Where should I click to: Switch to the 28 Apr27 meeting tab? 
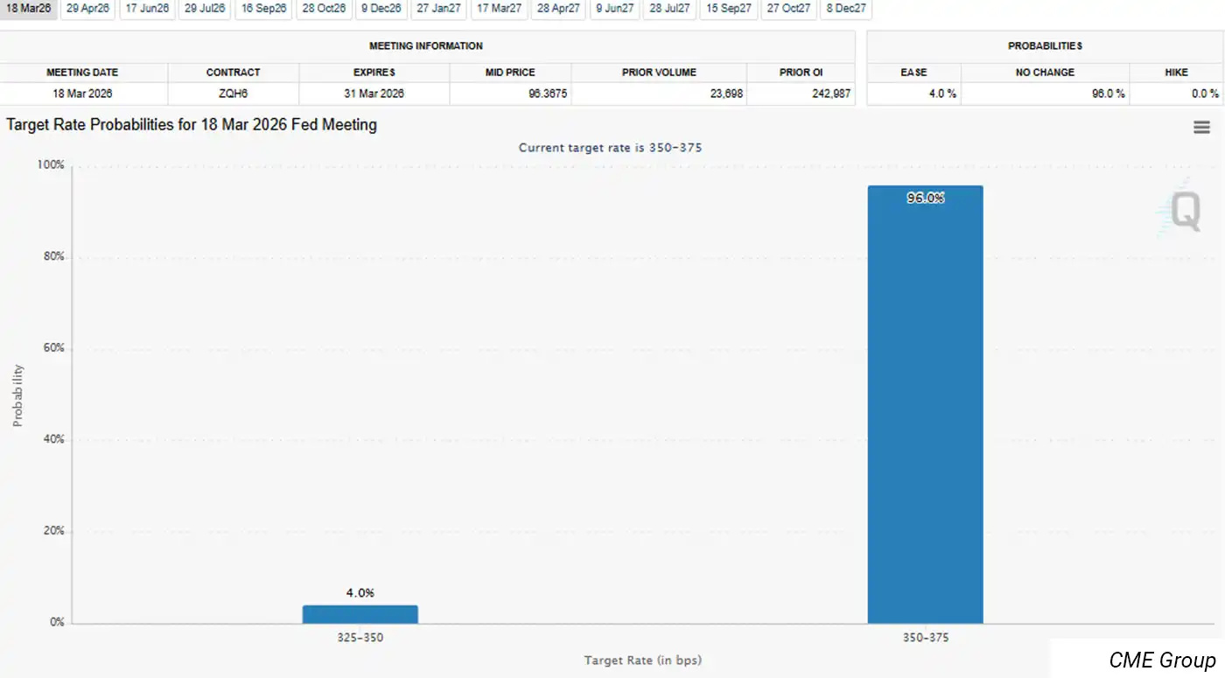[558, 9]
